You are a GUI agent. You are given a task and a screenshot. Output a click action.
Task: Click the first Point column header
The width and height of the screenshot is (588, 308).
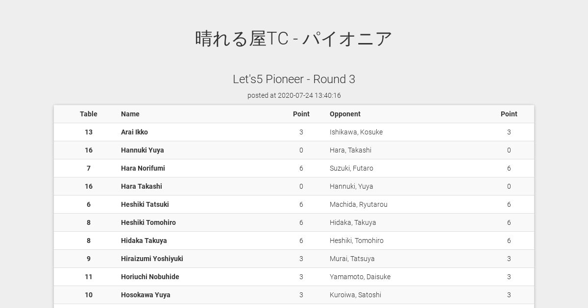tap(301, 114)
